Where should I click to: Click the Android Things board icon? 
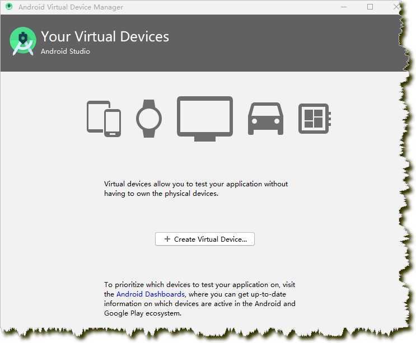(315, 119)
